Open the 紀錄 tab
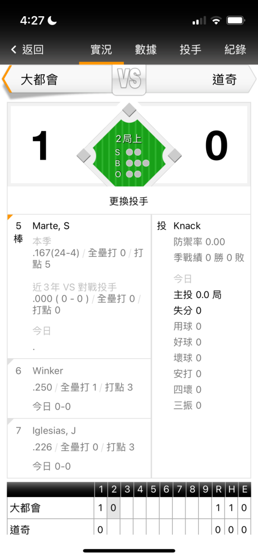258x558 pixels. click(x=235, y=50)
